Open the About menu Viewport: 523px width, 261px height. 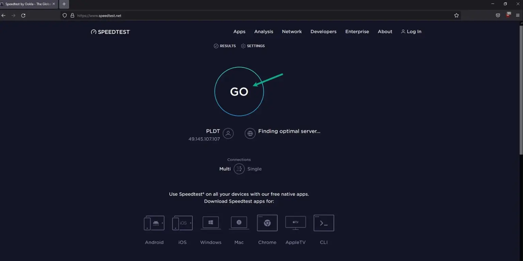click(385, 32)
